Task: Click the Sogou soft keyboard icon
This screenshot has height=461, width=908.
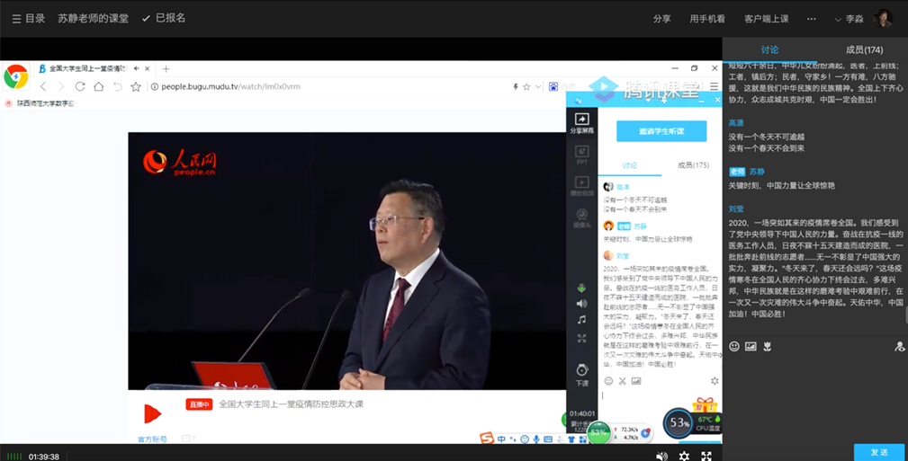Action: click(548, 439)
